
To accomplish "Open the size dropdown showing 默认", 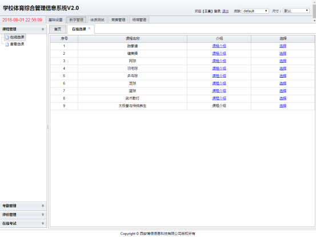I will (296, 11).
